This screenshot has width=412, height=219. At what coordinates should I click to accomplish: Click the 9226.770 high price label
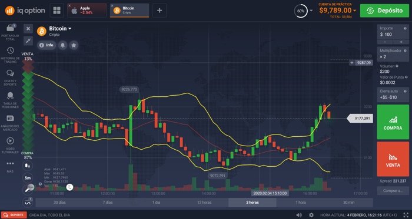pyautogui.click(x=129, y=89)
